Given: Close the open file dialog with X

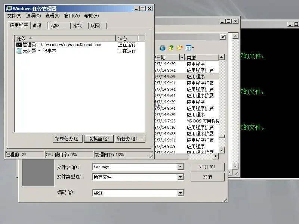Looking at the screenshot, I should pos(223,37).
